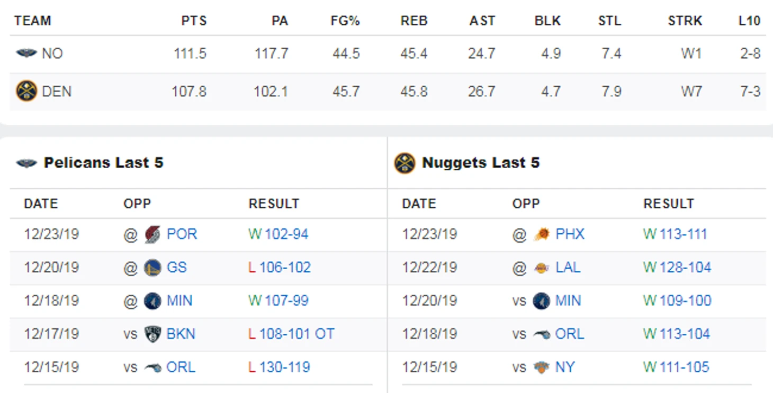Click the Trail Blazers logo beside POR
773x393 pixels.
tap(152, 234)
